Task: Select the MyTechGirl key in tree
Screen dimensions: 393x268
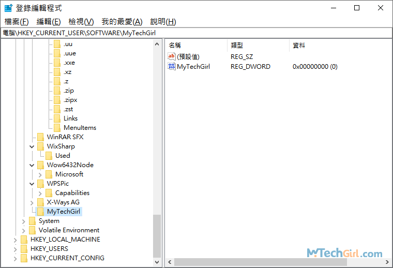Action: coord(64,212)
